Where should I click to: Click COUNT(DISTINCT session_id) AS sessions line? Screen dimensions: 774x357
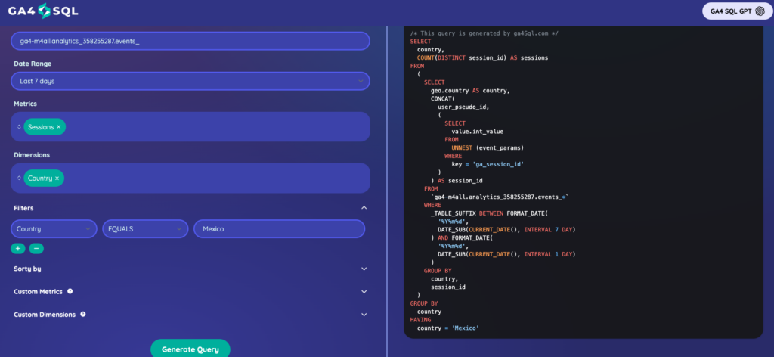pyautogui.click(x=483, y=57)
